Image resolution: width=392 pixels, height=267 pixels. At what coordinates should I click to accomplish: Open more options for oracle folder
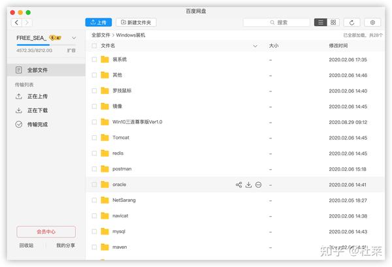pyautogui.click(x=259, y=185)
